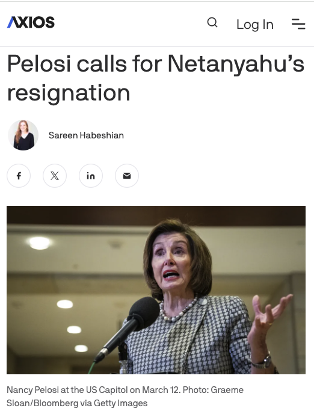The height and width of the screenshot is (411, 314).
Task: Click the blue slash in Axios logo
Action: click(11, 22)
